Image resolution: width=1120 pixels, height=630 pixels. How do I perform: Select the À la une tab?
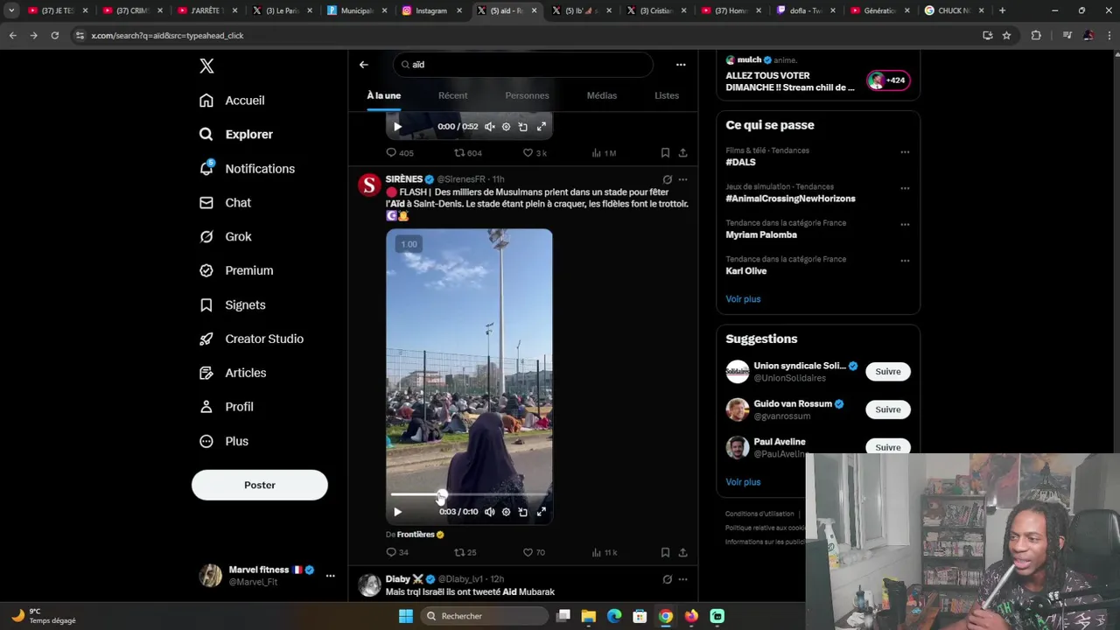point(384,95)
